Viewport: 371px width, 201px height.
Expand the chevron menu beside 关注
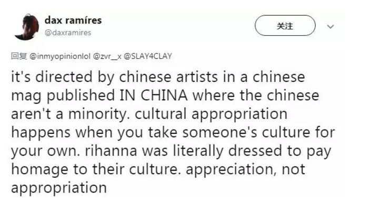coord(330,26)
